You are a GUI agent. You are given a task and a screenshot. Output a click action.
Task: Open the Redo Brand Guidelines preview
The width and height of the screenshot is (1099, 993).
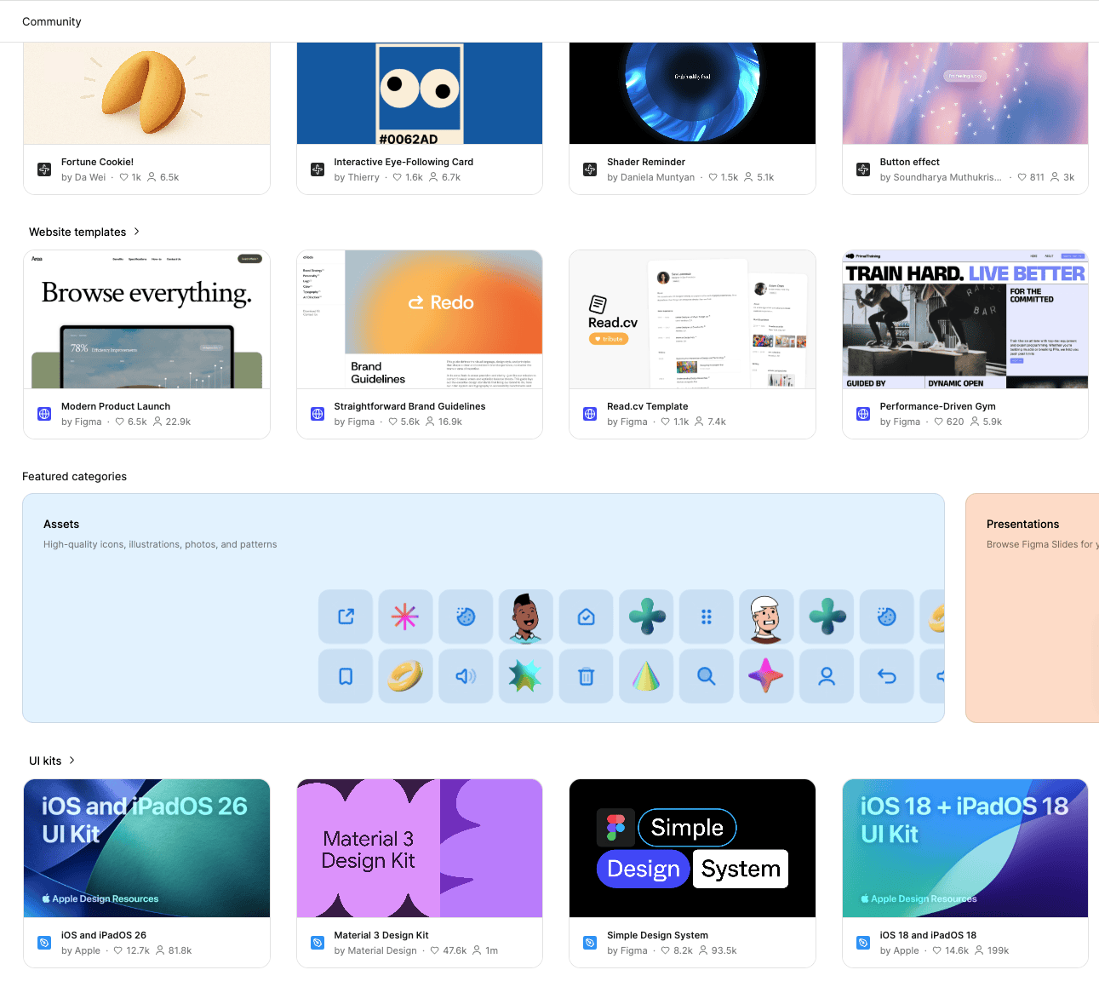point(420,319)
